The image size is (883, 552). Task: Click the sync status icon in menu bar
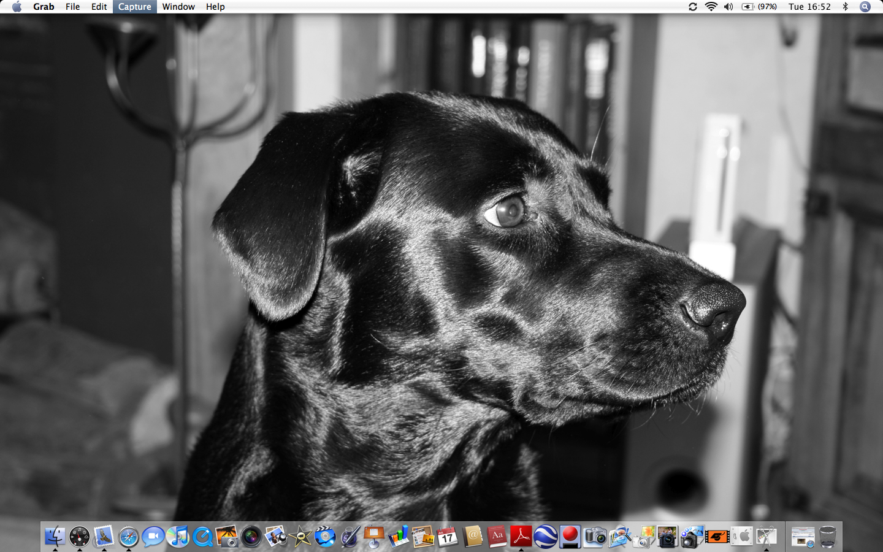(x=693, y=7)
